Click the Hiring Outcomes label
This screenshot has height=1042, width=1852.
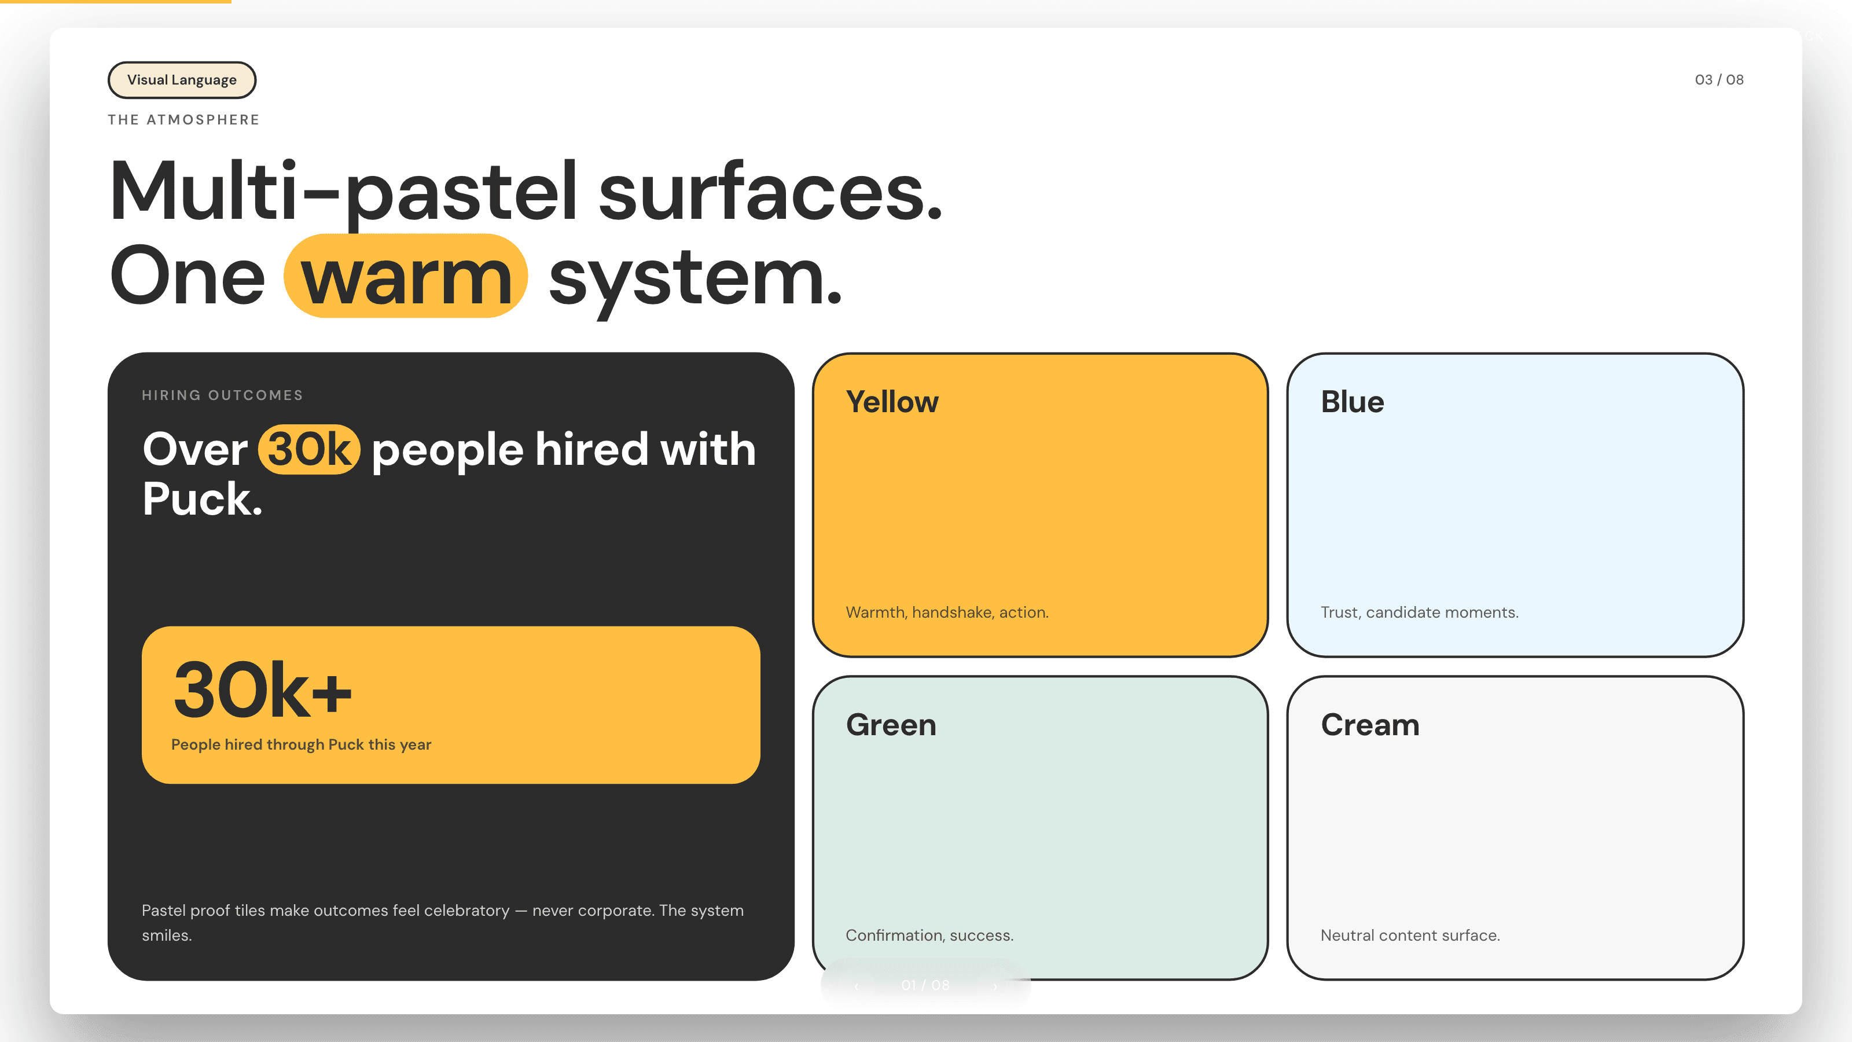pos(222,395)
